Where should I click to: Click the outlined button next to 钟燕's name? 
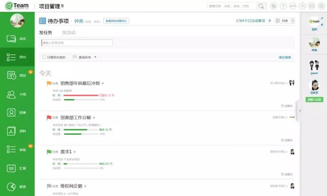[x=116, y=21]
